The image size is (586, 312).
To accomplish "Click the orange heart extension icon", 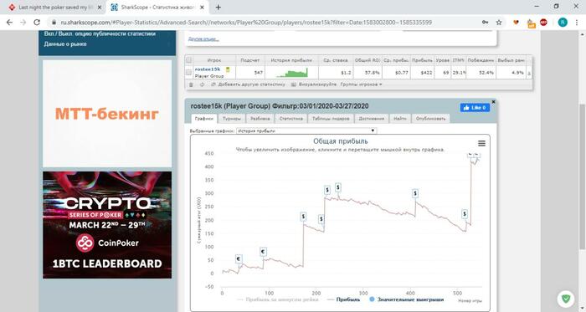I will 517,23.
